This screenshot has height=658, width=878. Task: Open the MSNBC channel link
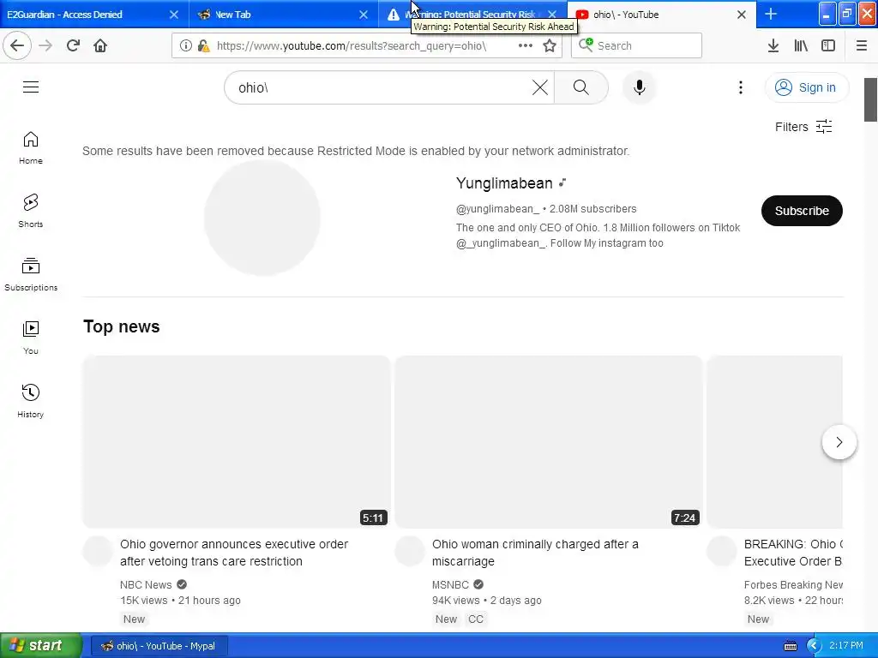[x=450, y=584]
